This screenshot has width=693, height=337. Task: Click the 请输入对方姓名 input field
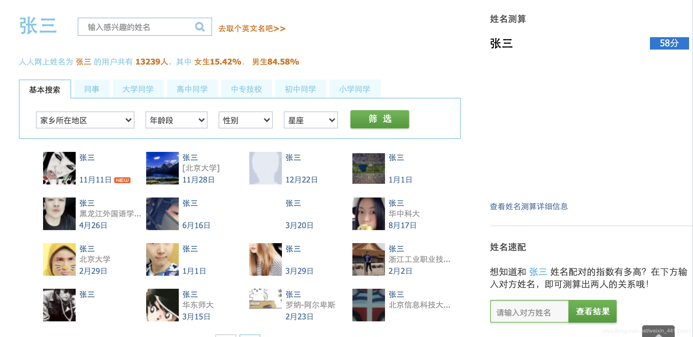point(529,312)
